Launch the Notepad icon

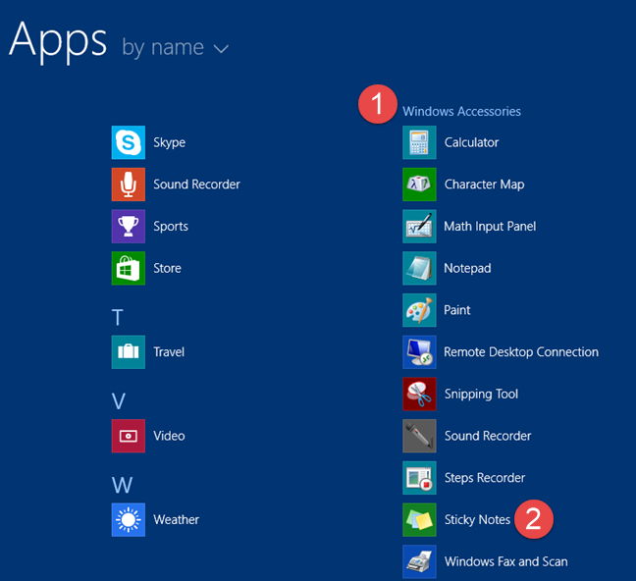419,268
